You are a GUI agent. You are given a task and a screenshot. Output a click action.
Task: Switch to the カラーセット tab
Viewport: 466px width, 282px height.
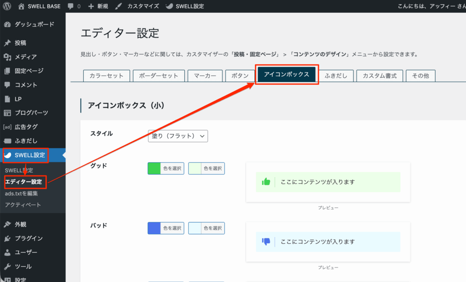pos(106,76)
